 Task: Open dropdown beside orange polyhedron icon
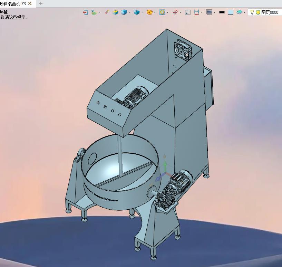[x=155, y=12]
